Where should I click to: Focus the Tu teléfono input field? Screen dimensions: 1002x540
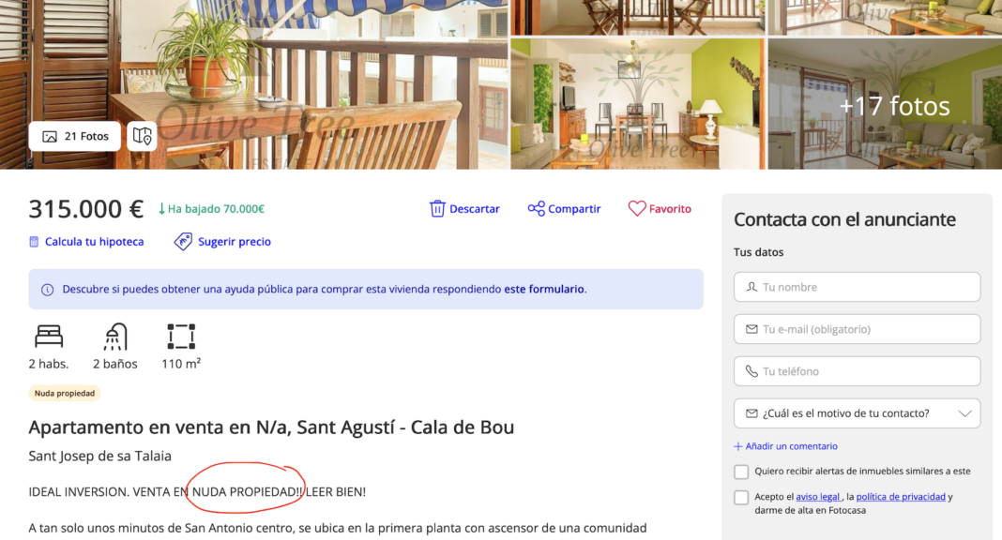[857, 371]
